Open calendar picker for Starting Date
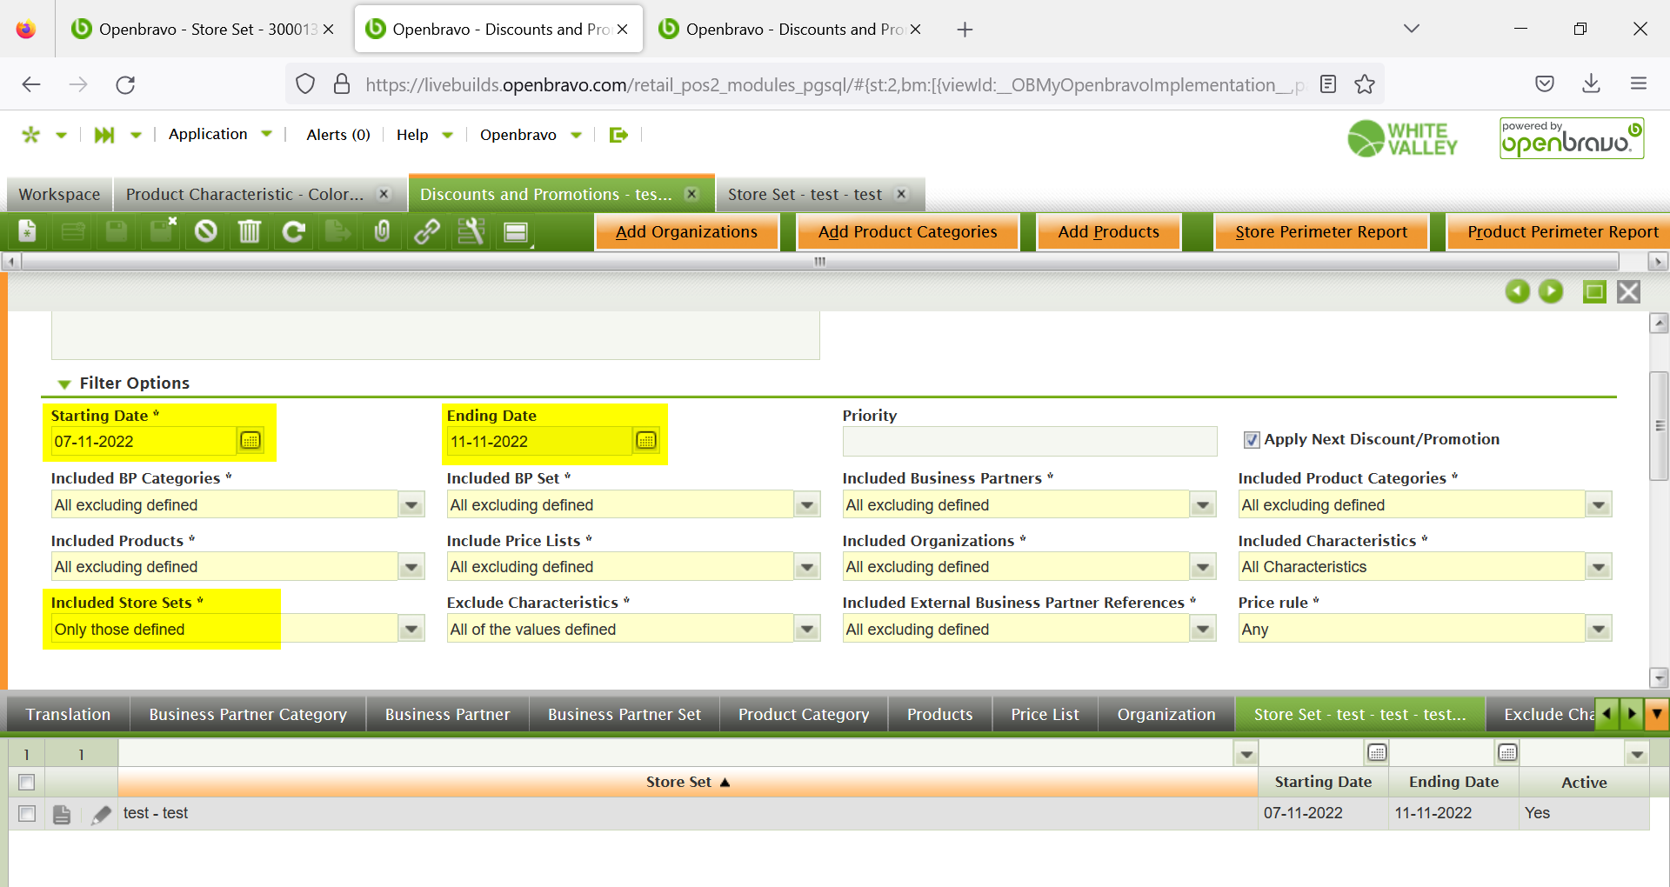 pyautogui.click(x=250, y=441)
